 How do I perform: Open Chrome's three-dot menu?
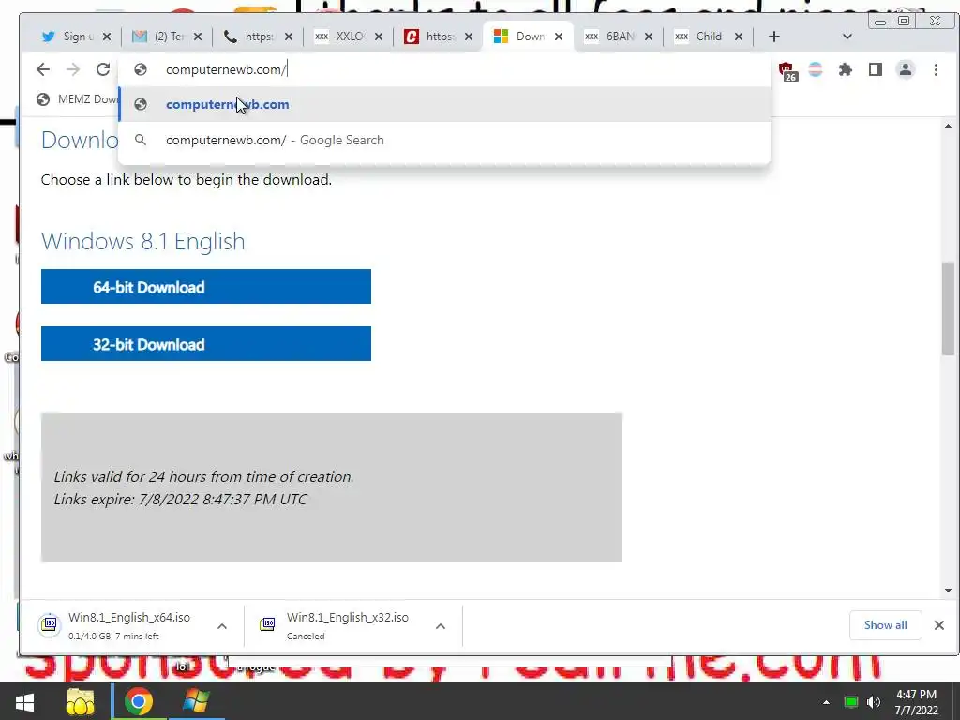point(936,69)
